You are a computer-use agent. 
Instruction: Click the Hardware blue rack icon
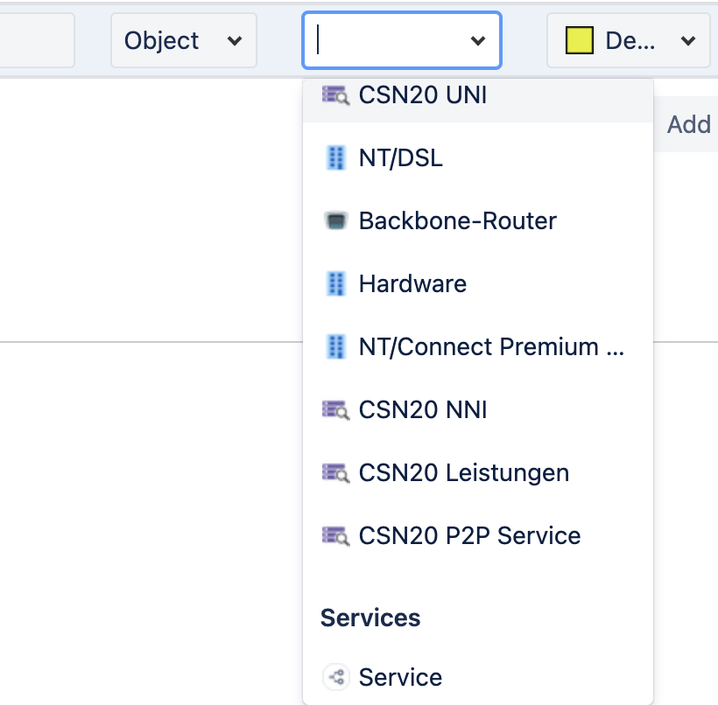point(336,283)
